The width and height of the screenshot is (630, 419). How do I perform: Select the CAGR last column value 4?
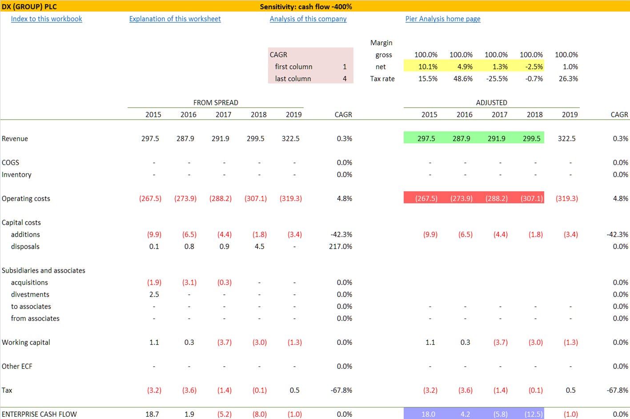[x=345, y=79]
